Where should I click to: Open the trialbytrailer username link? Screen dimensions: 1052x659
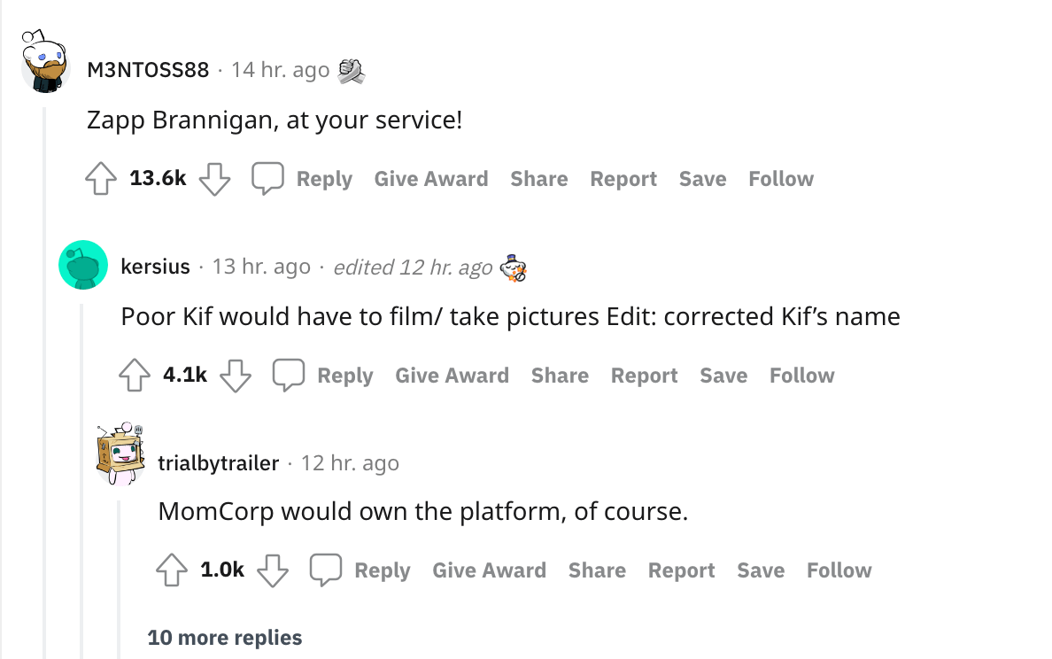(x=218, y=463)
